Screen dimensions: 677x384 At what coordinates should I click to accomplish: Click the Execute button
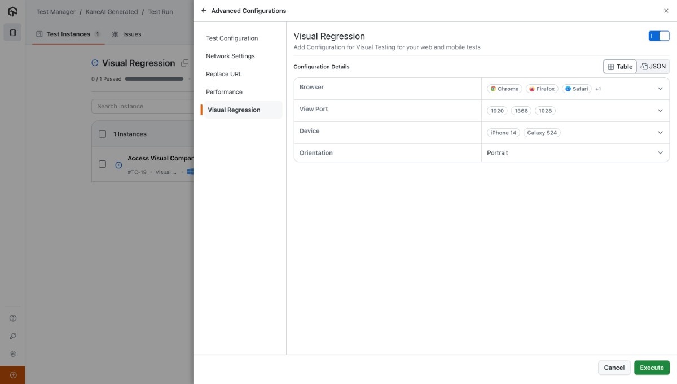coord(652,367)
